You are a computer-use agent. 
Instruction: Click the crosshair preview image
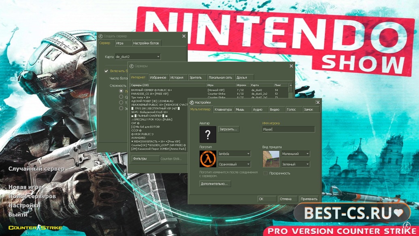(271, 159)
